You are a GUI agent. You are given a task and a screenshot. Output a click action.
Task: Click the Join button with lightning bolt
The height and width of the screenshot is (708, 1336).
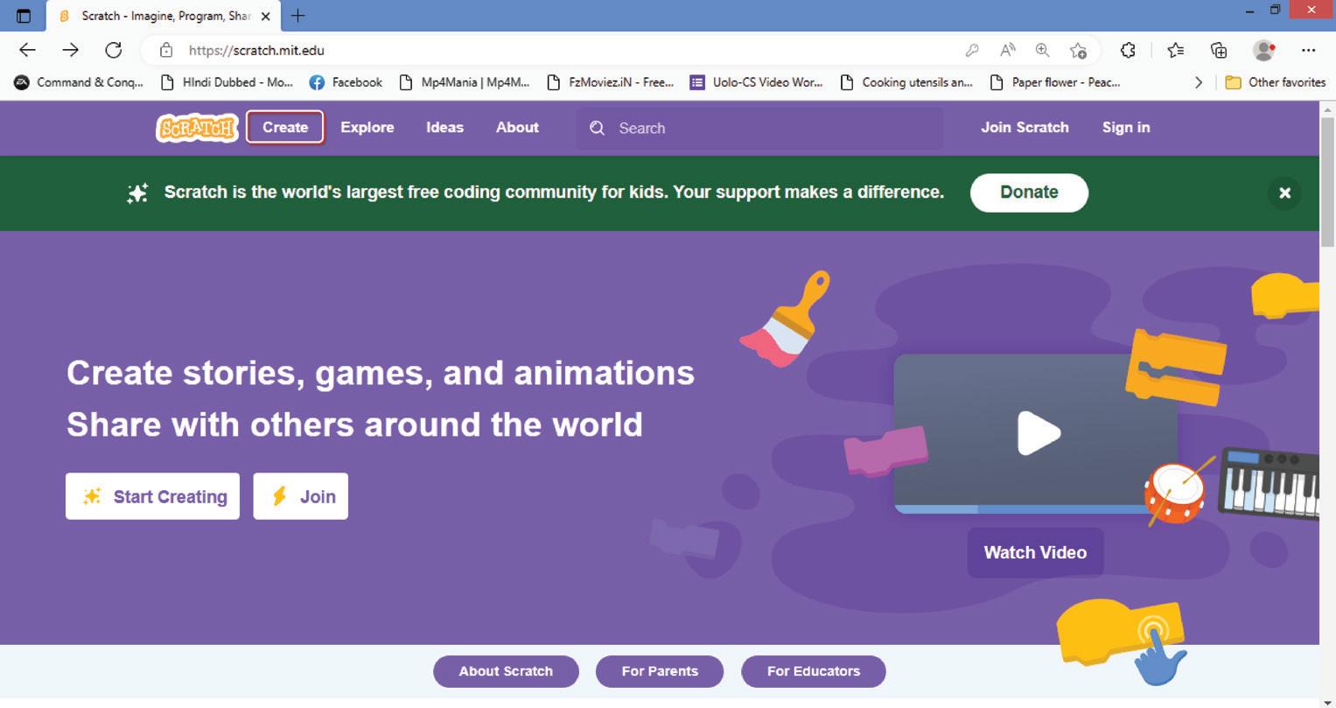click(x=300, y=496)
